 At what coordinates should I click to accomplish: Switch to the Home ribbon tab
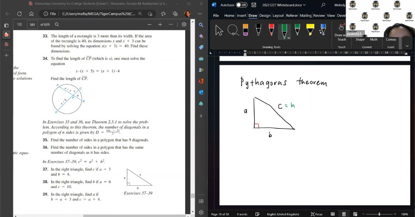[x=229, y=16]
